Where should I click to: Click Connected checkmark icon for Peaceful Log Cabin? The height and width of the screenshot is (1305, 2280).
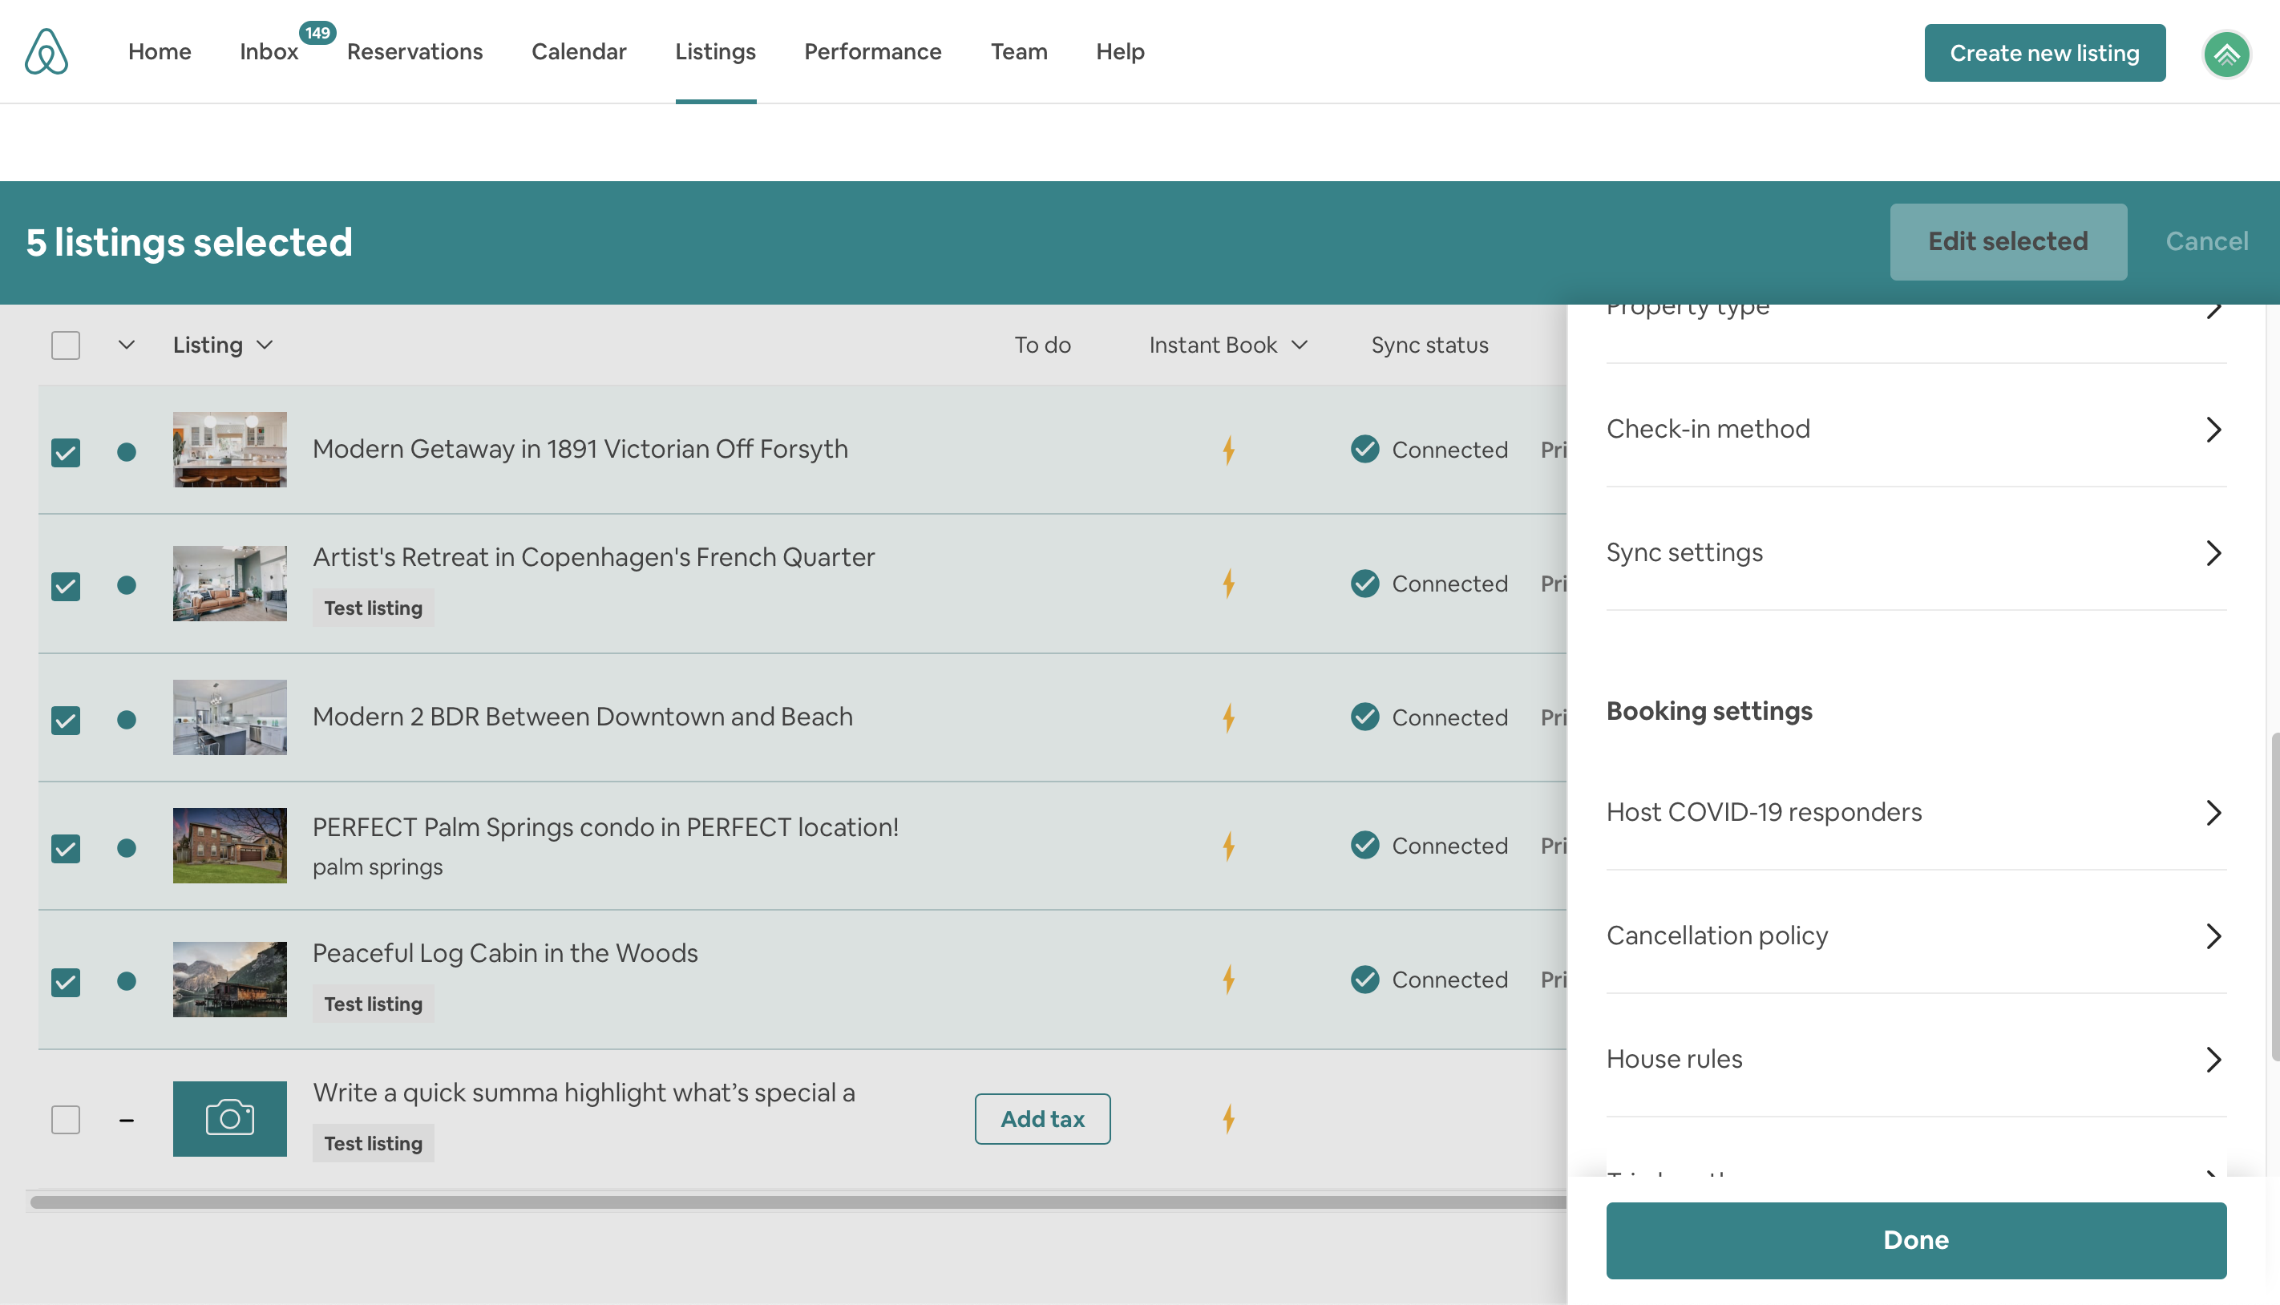(x=1365, y=980)
